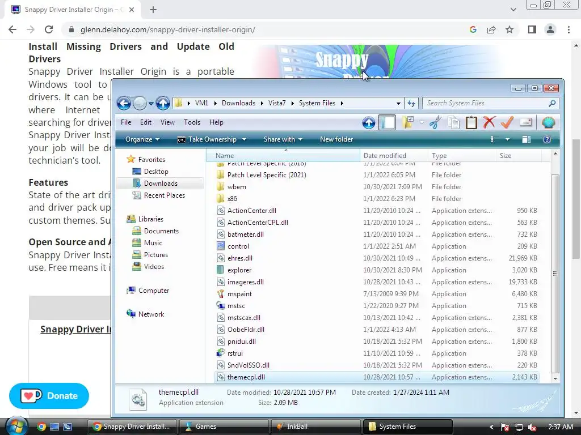
Task: Click the Take Ownership button
Action: point(207,139)
